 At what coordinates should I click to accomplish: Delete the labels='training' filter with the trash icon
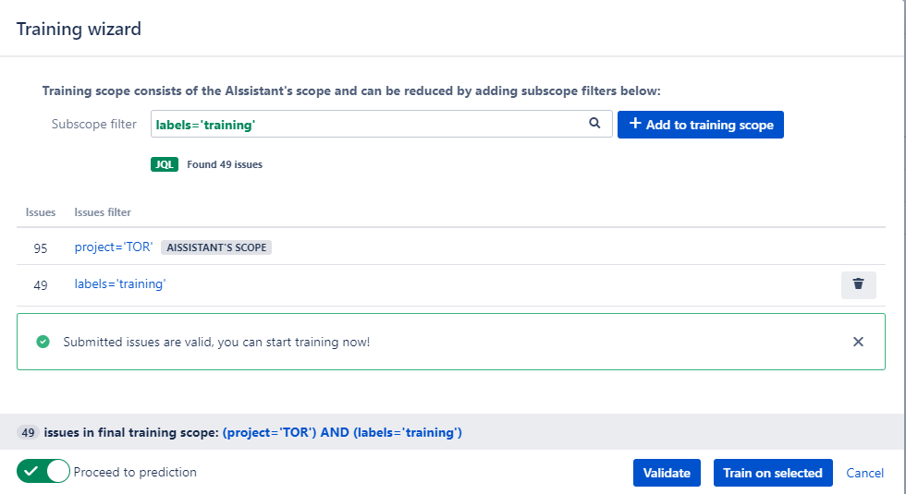pyautogui.click(x=858, y=284)
